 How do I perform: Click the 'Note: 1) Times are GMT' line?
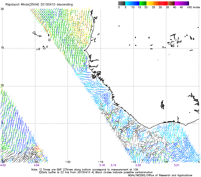[x=84, y=170]
